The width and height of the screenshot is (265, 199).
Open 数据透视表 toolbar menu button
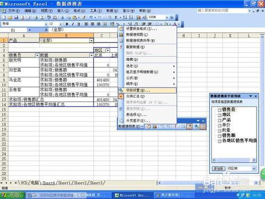131,126
